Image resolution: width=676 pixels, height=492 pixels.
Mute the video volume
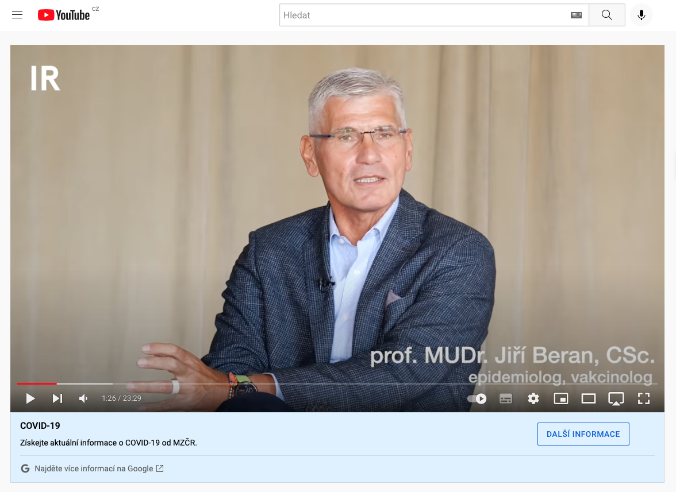[83, 398]
